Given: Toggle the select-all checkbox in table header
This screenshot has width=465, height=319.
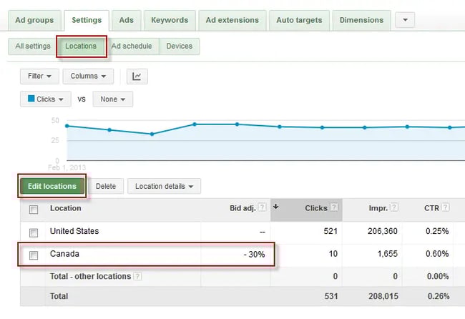Looking at the screenshot, I should pos(34,210).
